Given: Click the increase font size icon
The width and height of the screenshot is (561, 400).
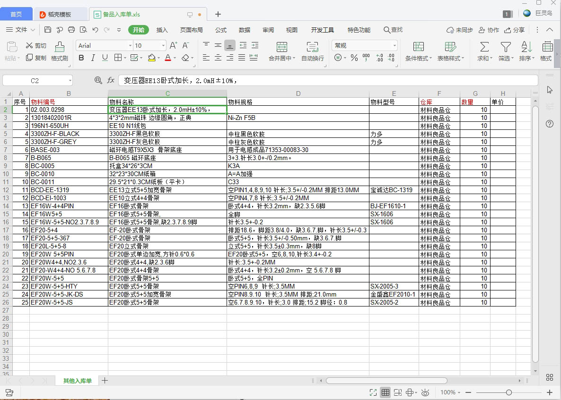Looking at the screenshot, I should coord(173,46).
